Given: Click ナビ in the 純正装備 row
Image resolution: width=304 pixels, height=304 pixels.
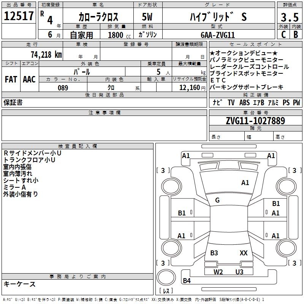Looking at the screenshot, I should 217,102.
